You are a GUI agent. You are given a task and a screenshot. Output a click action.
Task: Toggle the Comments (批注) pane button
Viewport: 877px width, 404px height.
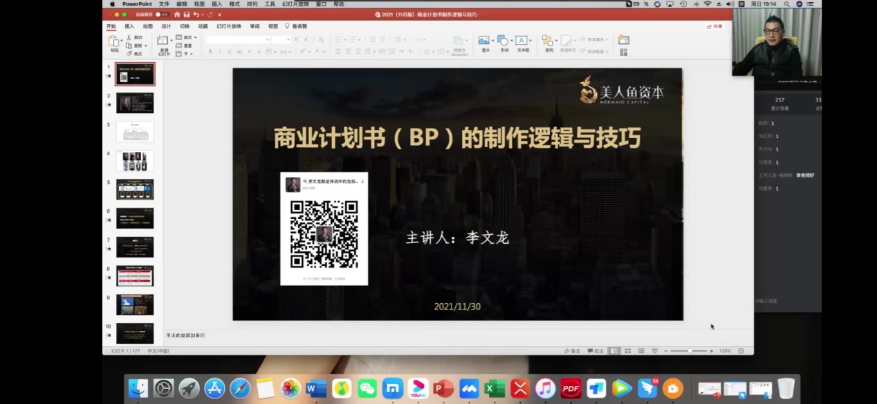click(x=595, y=351)
